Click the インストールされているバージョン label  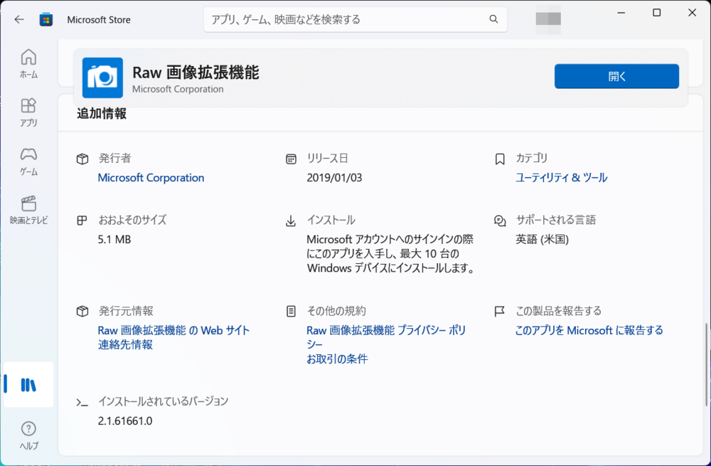164,401
